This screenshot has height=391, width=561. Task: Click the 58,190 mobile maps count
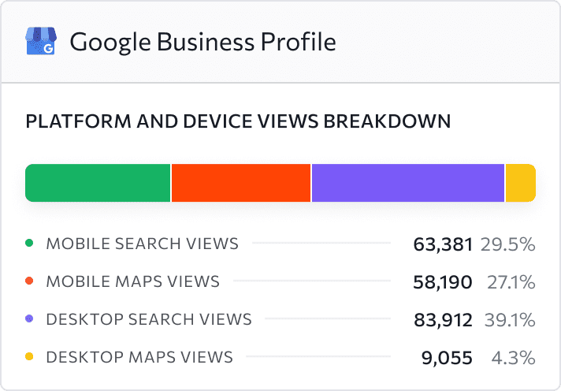point(443,282)
